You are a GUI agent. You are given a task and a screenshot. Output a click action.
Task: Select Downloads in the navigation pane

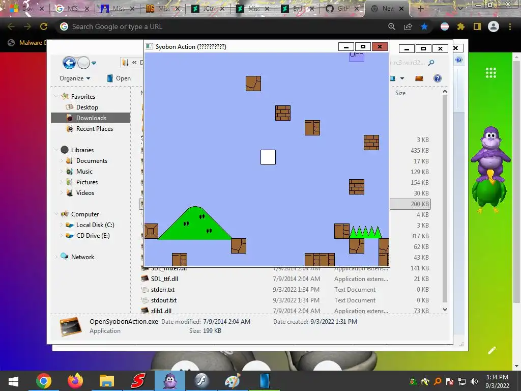[x=91, y=118]
